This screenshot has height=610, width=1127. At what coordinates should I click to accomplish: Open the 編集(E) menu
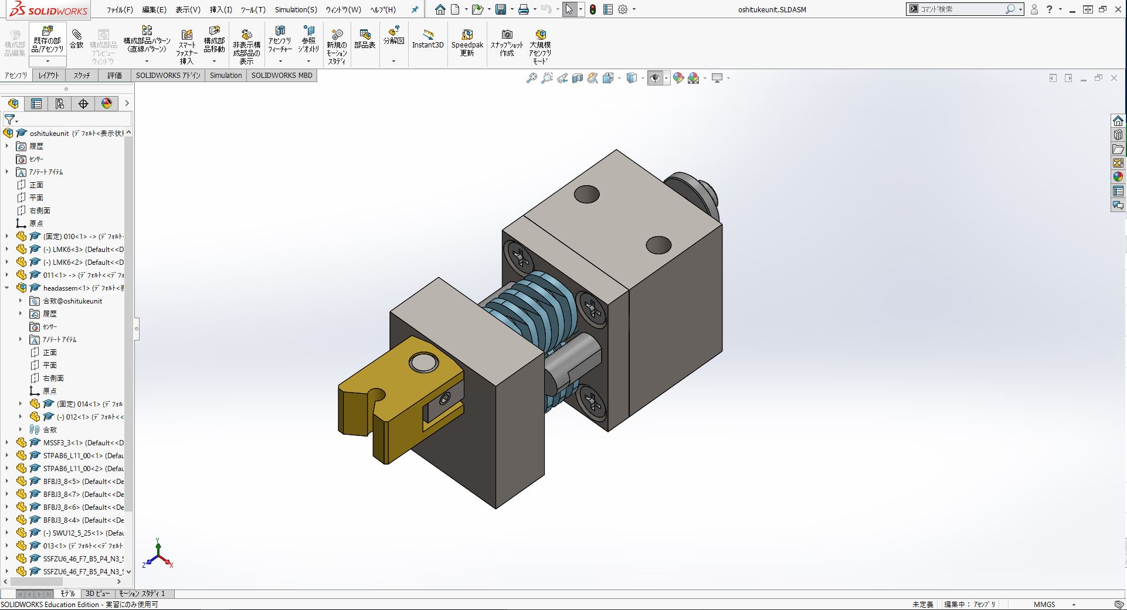point(154,9)
